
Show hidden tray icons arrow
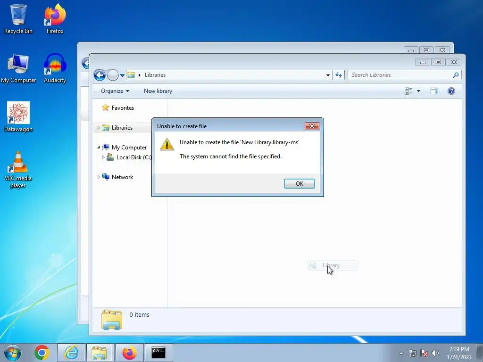(x=401, y=353)
